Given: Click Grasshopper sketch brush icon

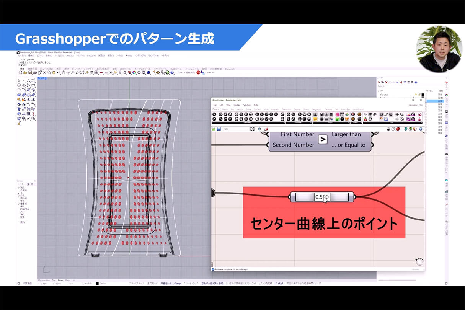Looking at the screenshot, I should point(266,129).
